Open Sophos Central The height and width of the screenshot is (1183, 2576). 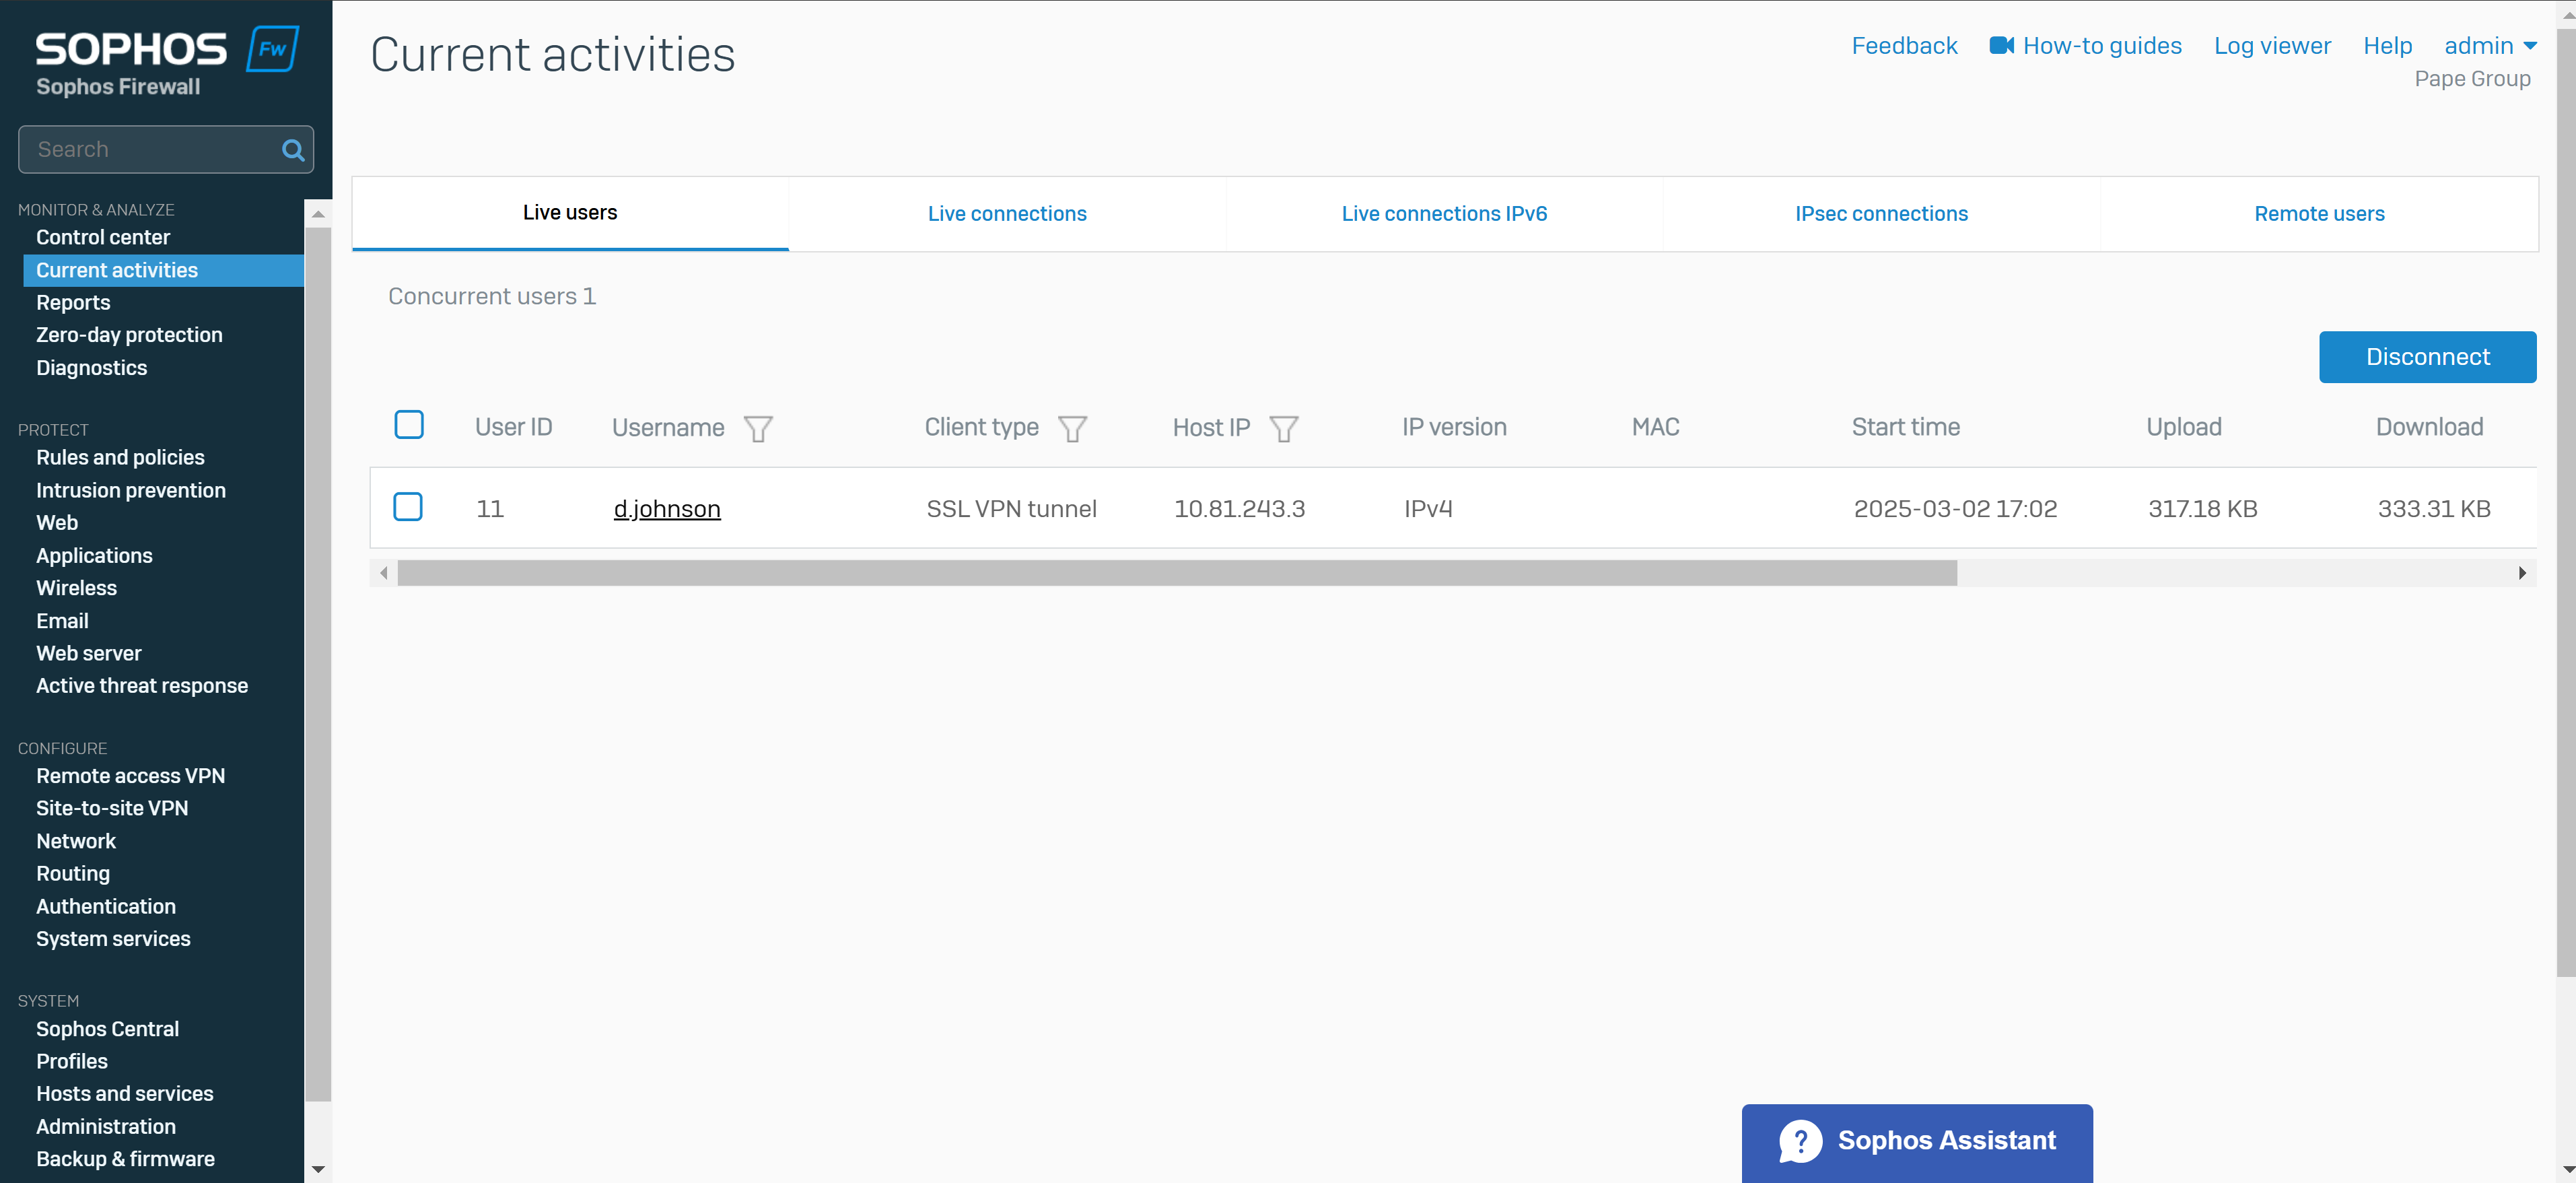pos(107,1029)
